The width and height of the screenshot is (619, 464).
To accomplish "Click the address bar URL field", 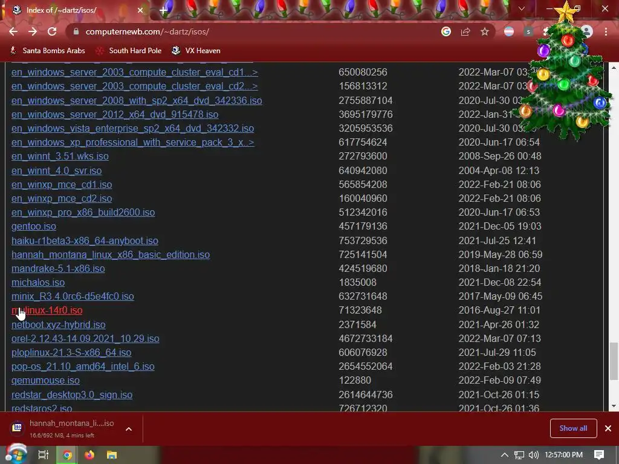I will coord(253,31).
